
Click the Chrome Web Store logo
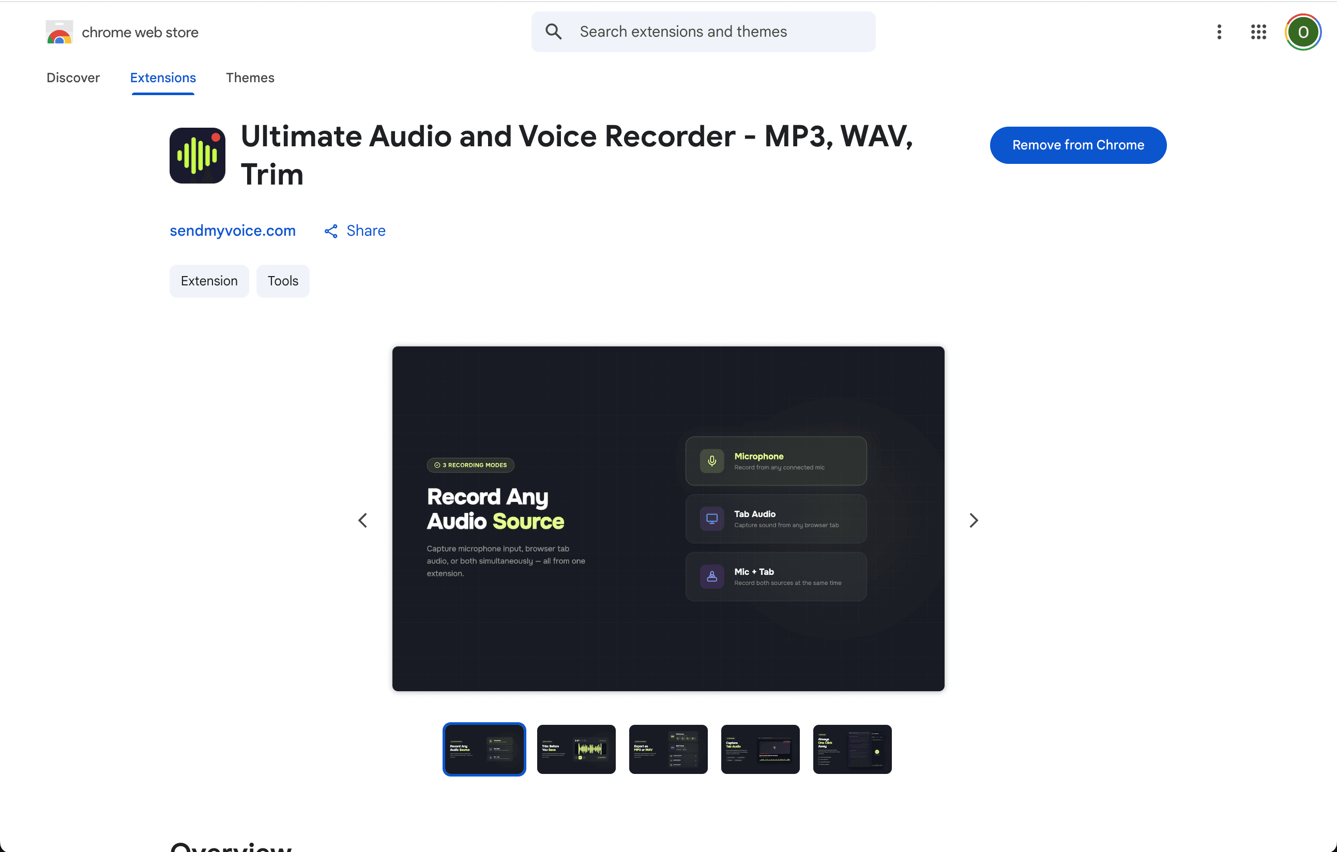click(x=59, y=32)
